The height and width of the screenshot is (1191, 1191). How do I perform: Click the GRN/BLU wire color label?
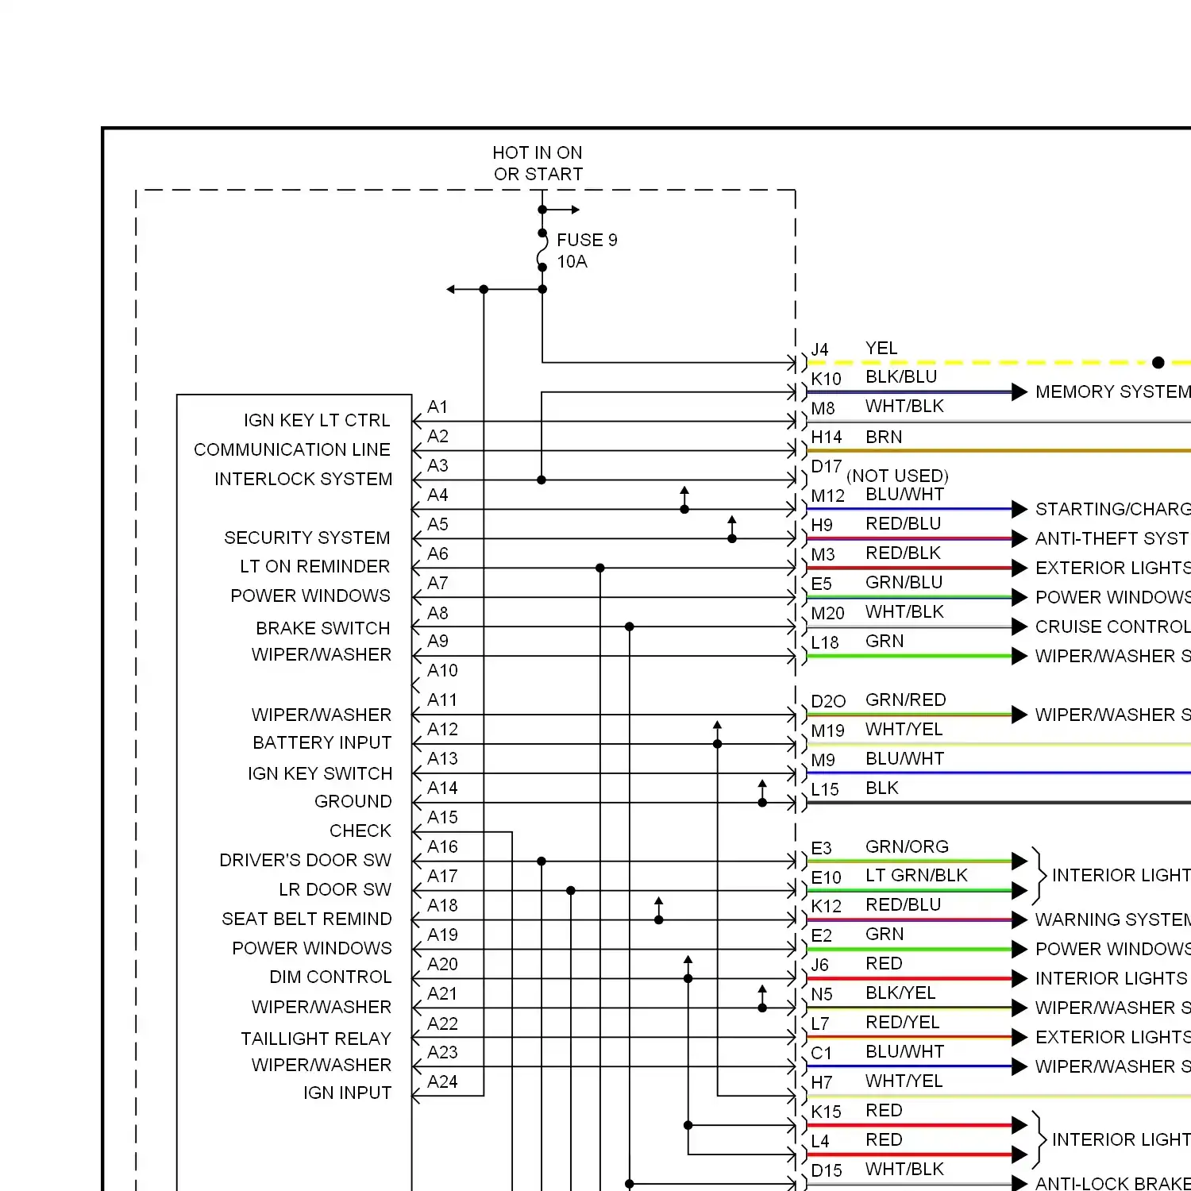[904, 582]
